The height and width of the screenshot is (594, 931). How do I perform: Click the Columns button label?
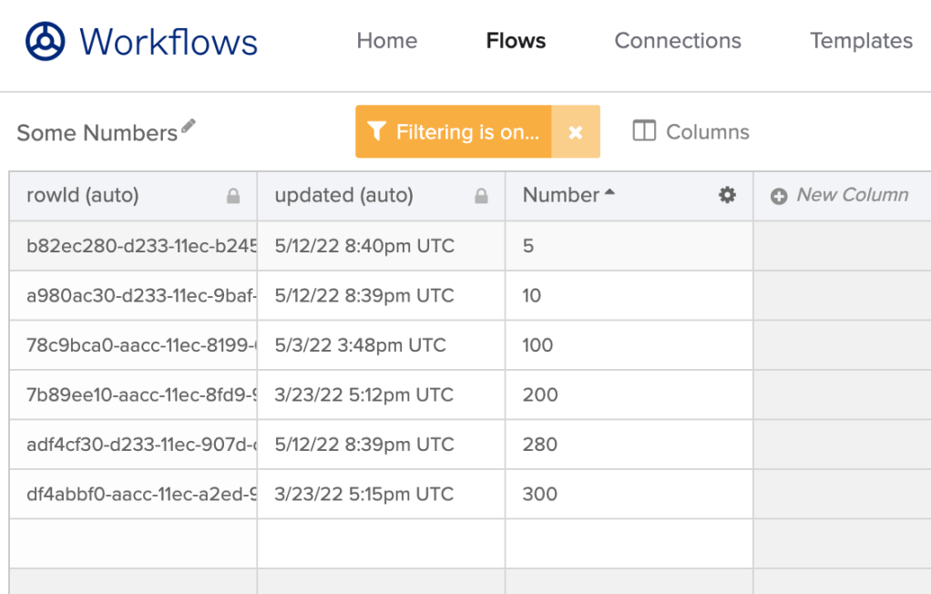pyautogui.click(x=707, y=132)
